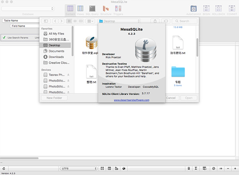Viewport: 239px width, 175px height.
Task: Open the desertsandsoftware.com link
Action: click(131, 100)
